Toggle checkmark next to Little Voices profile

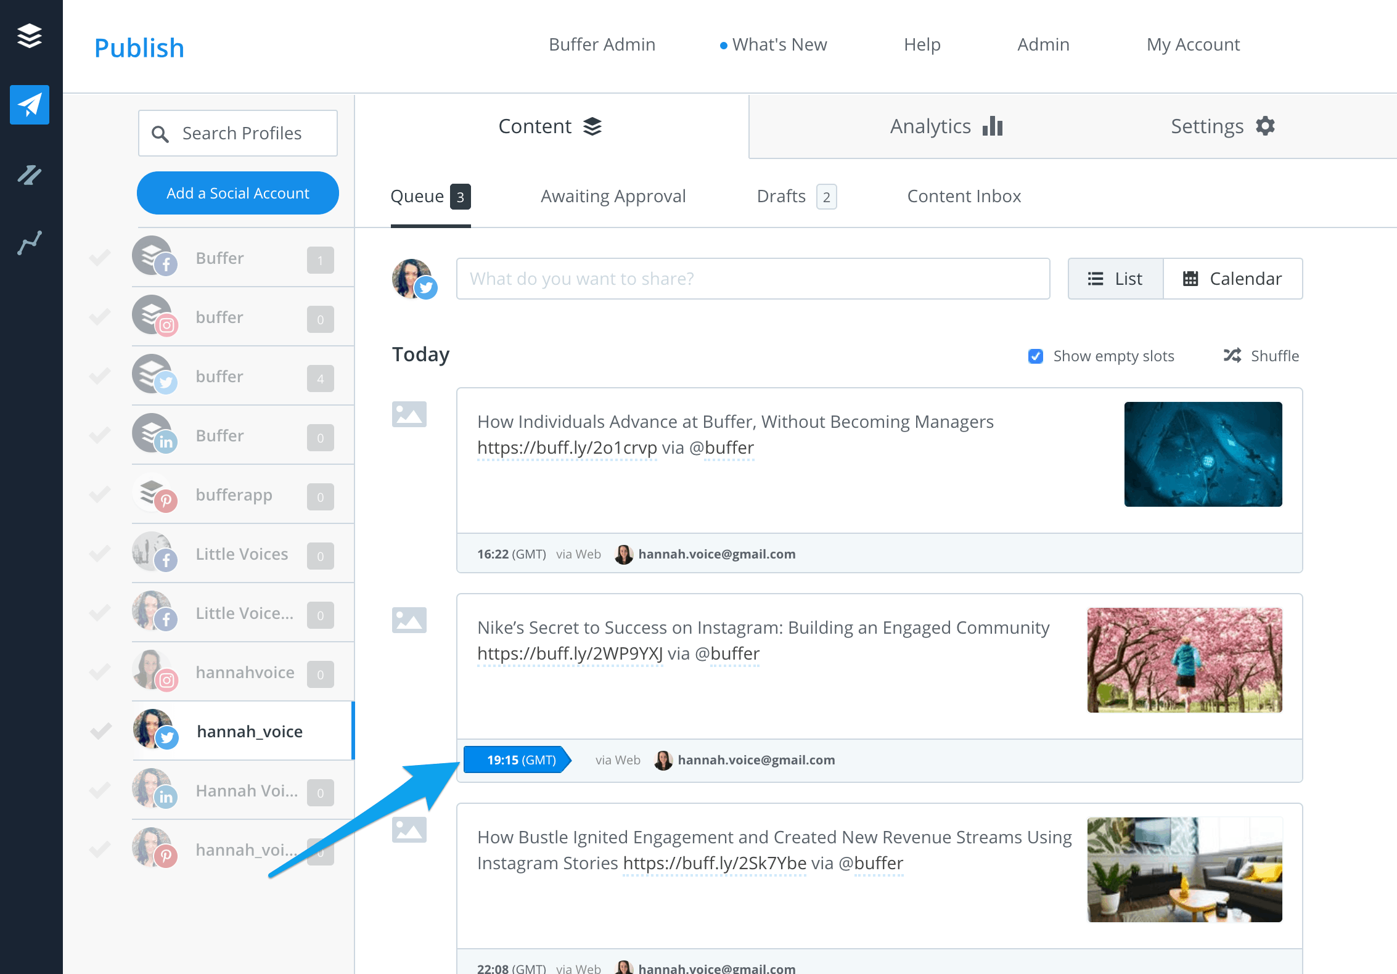(x=100, y=553)
